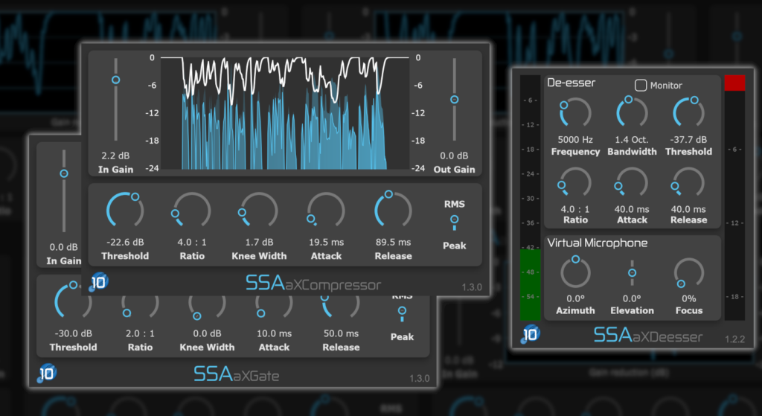
Task: Click the compressor Ratio knob
Action: 191,210
